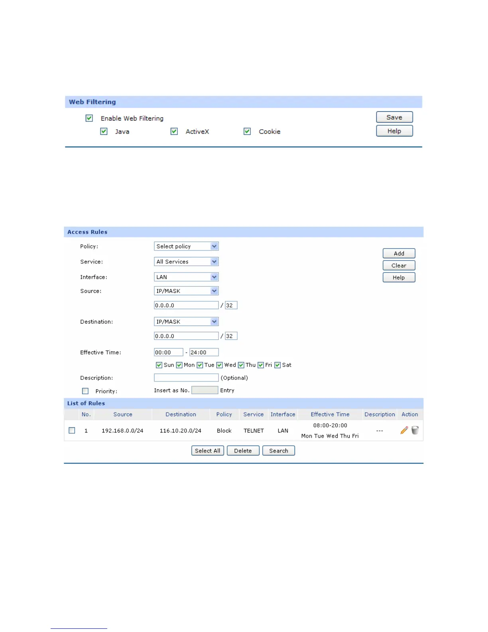The image size is (488, 632).
Task: Expand the All Services dropdown
Action: 186,262
